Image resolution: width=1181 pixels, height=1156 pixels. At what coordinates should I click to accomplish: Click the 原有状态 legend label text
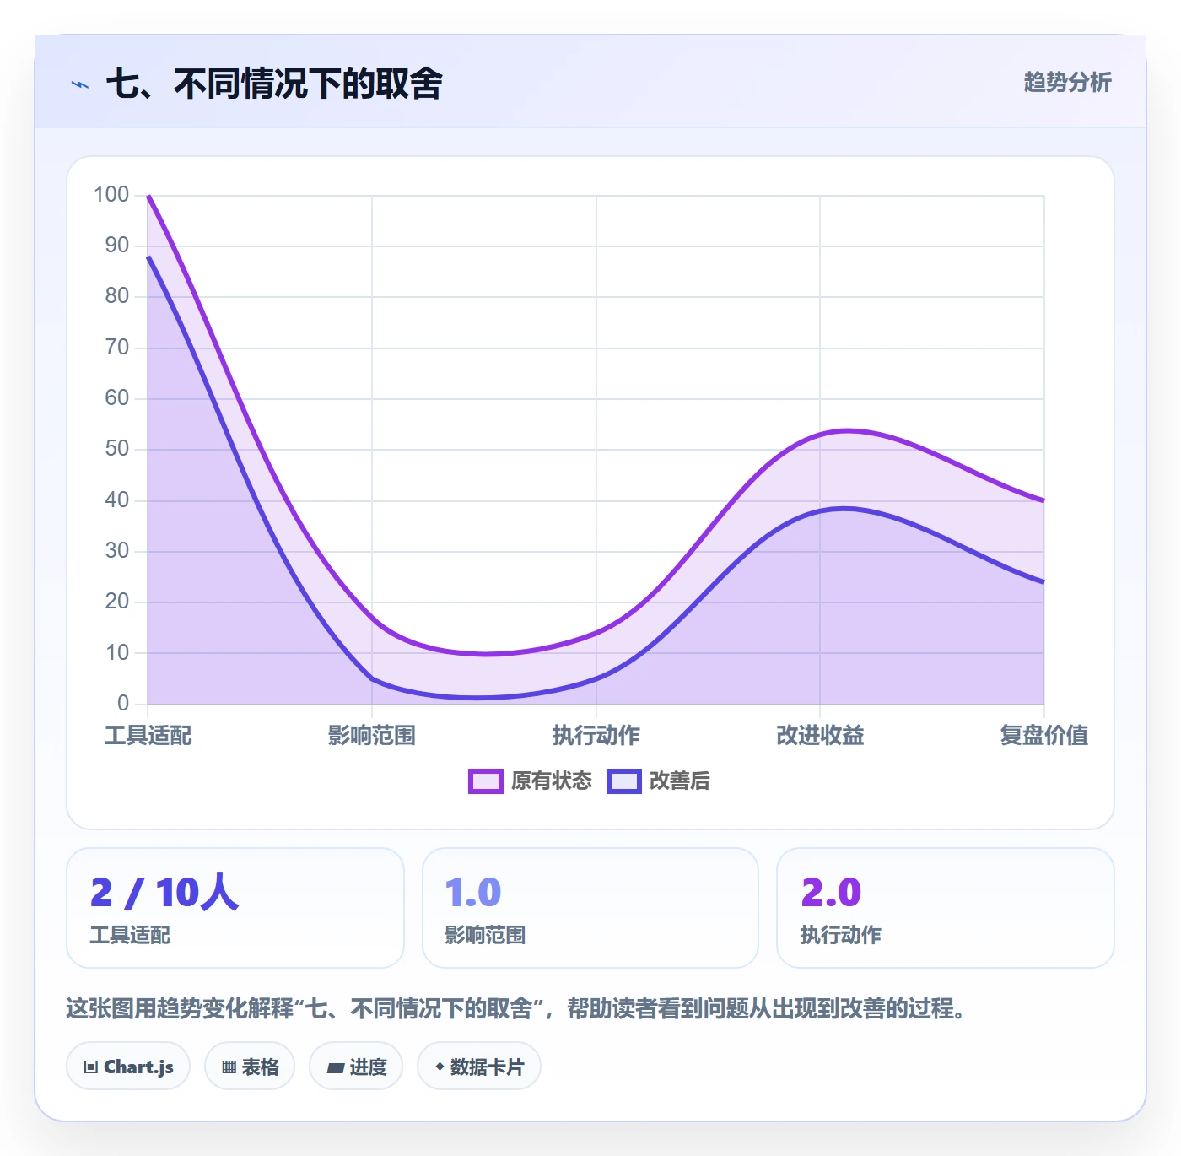coord(552,781)
